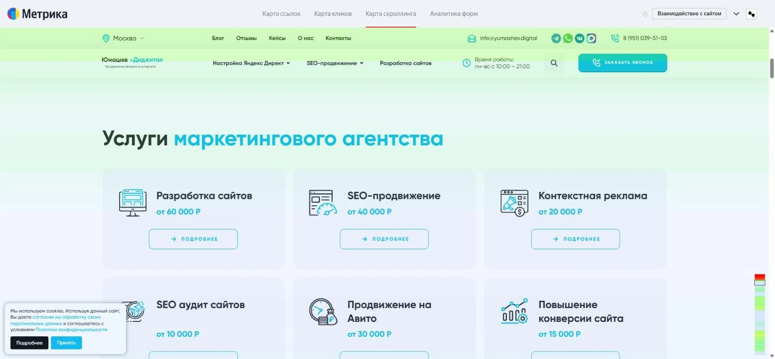Switch to Карта кликов tab
Screen dimensions: 775x359
pos(333,14)
